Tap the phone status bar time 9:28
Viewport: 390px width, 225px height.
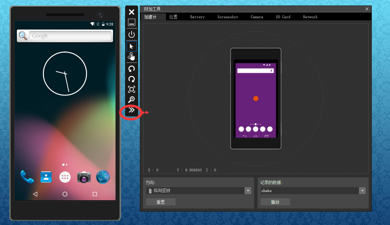pos(110,24)
